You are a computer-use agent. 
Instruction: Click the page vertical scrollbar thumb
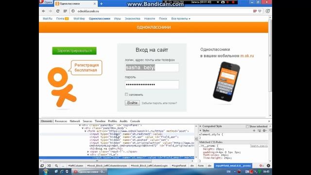pyautogui.click(x=270, y=55)
